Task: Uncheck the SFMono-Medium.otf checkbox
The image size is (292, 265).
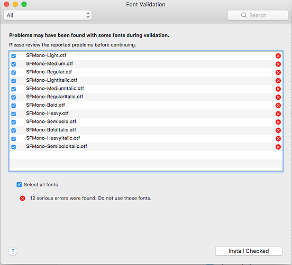Action: [14, 64]
